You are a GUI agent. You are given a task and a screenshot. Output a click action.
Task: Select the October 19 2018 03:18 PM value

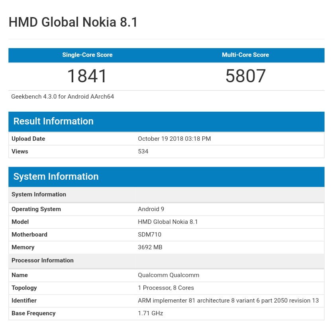click(x=174, y=139)
